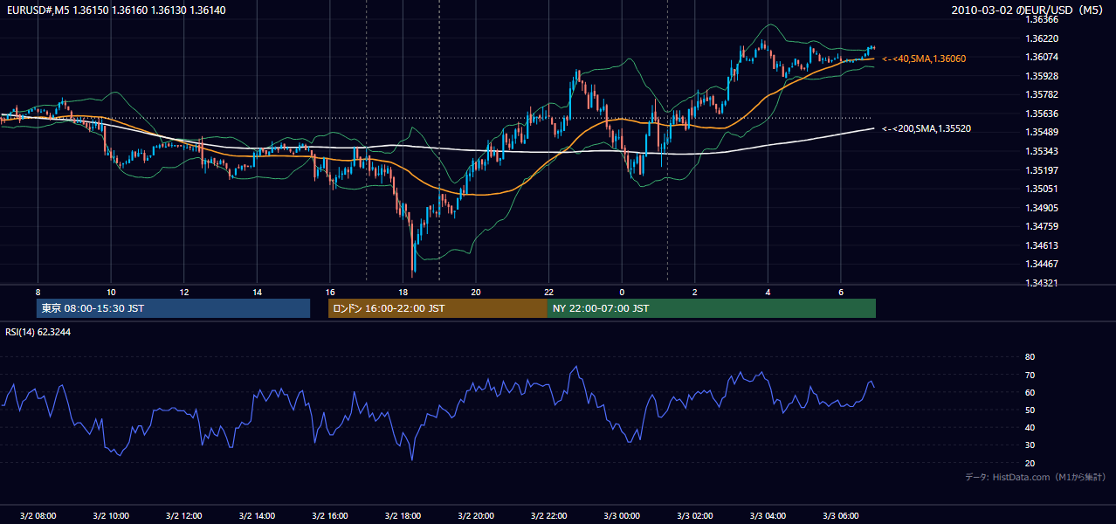
Task: Click the 3/2 22:00 date label
Action: (x=548, y=515)
